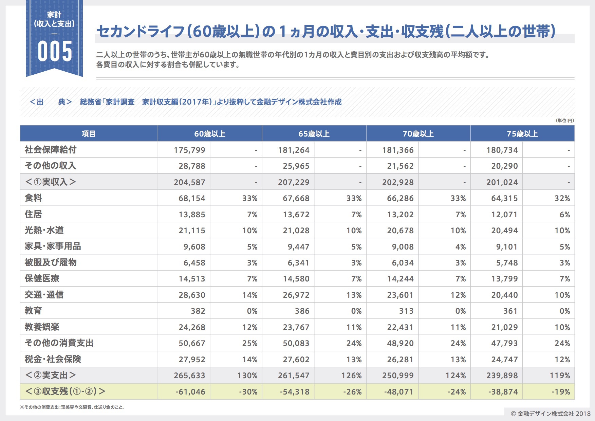Click the yellow <③収支残(①-②)> row label
Screen dimensions: 595x421
65,391
